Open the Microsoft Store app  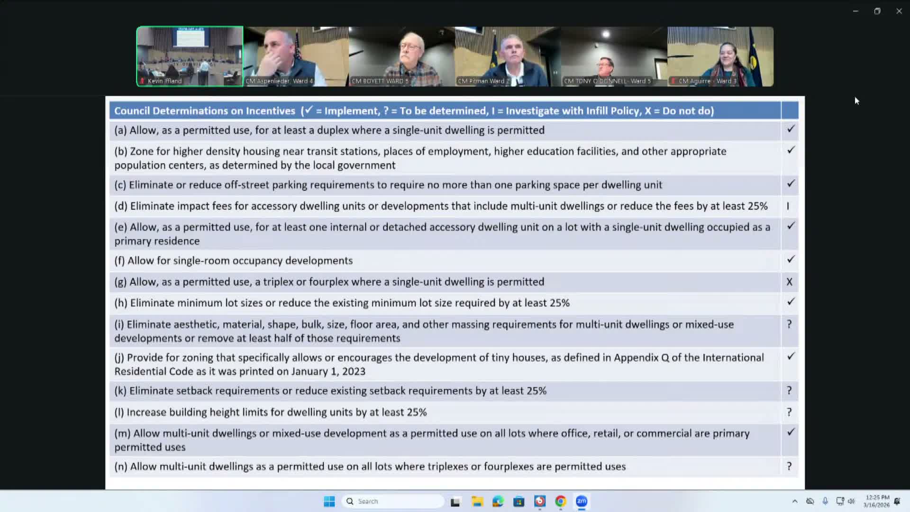[x=519, y=501]
